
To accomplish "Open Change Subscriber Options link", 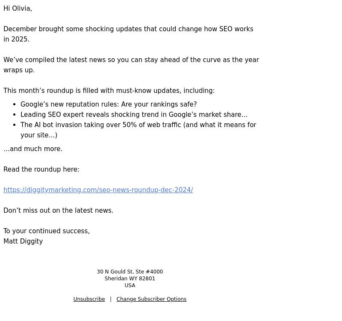I will pyautogui.click(x=151, y=299).
